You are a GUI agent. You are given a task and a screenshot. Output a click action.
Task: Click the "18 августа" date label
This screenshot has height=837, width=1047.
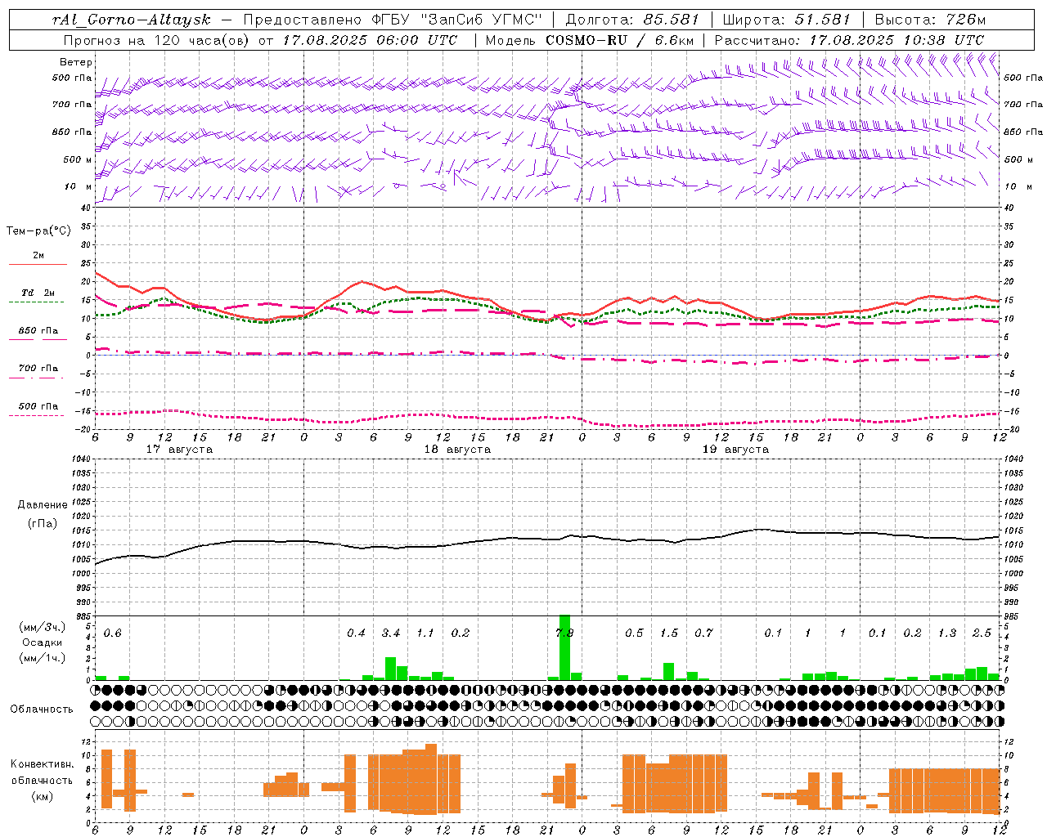457,450
